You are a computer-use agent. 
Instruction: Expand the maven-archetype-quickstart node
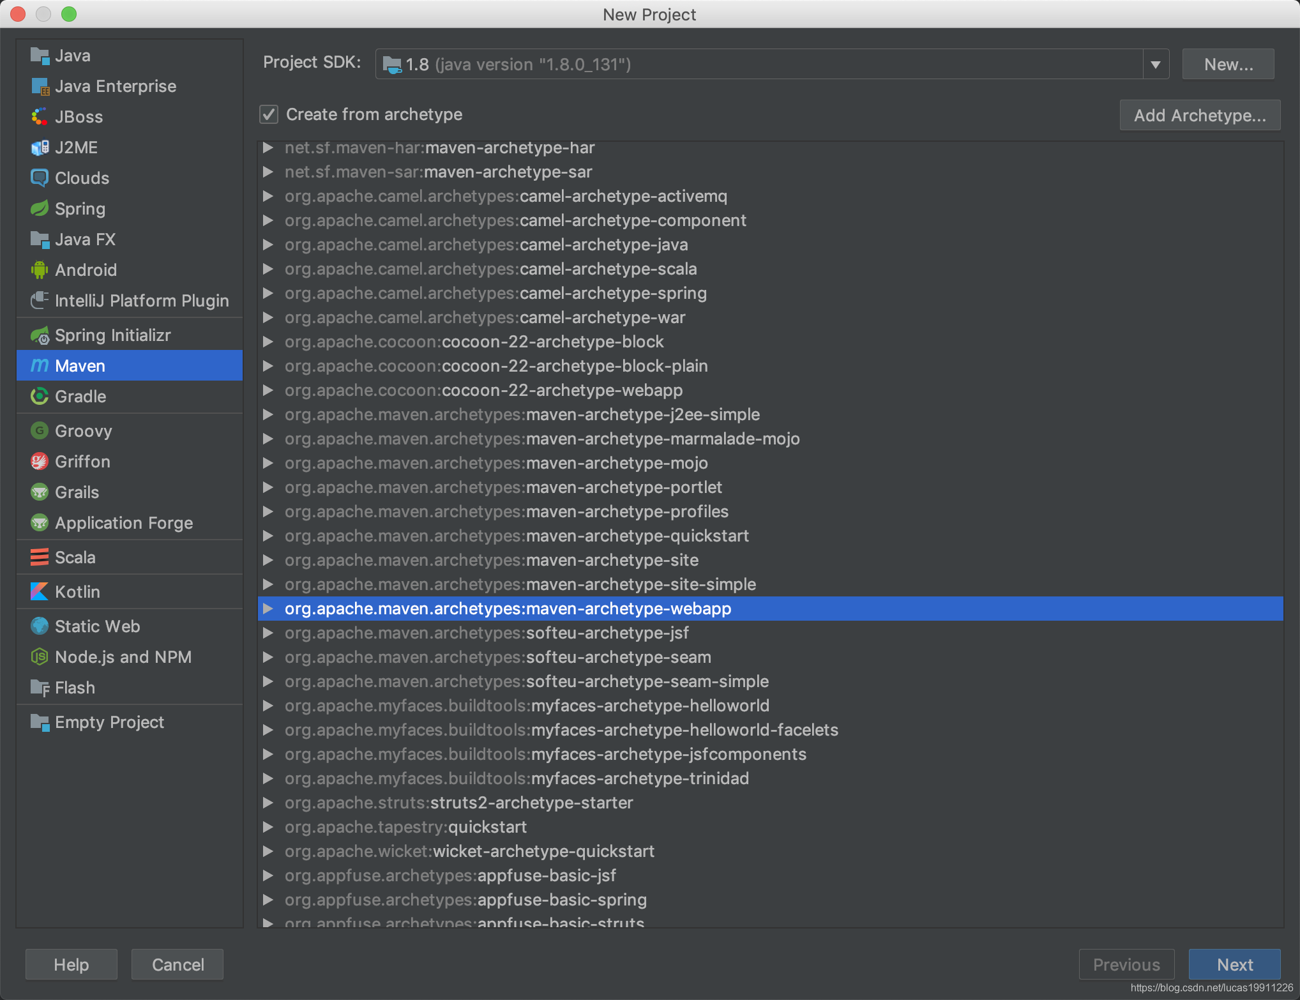pos(269,536)
